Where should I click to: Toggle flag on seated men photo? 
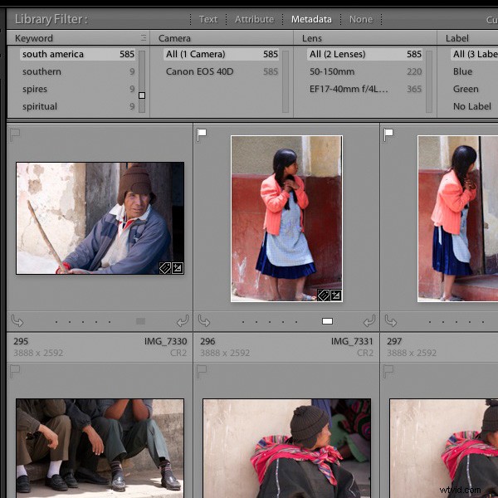(14, 371)
